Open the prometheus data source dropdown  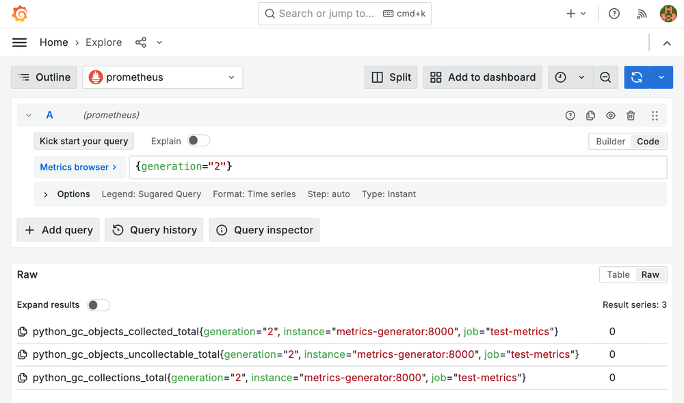pos(163,77)
